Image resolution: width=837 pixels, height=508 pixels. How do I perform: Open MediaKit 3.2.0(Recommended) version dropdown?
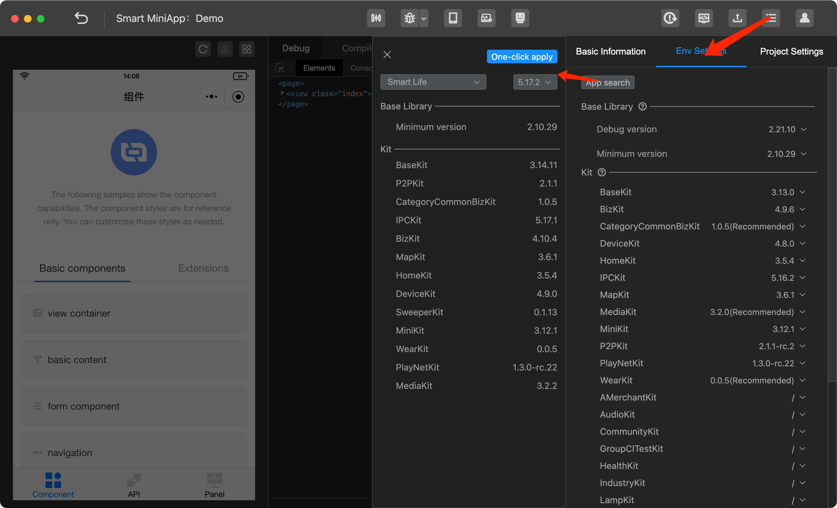click(x=758, y=312)
